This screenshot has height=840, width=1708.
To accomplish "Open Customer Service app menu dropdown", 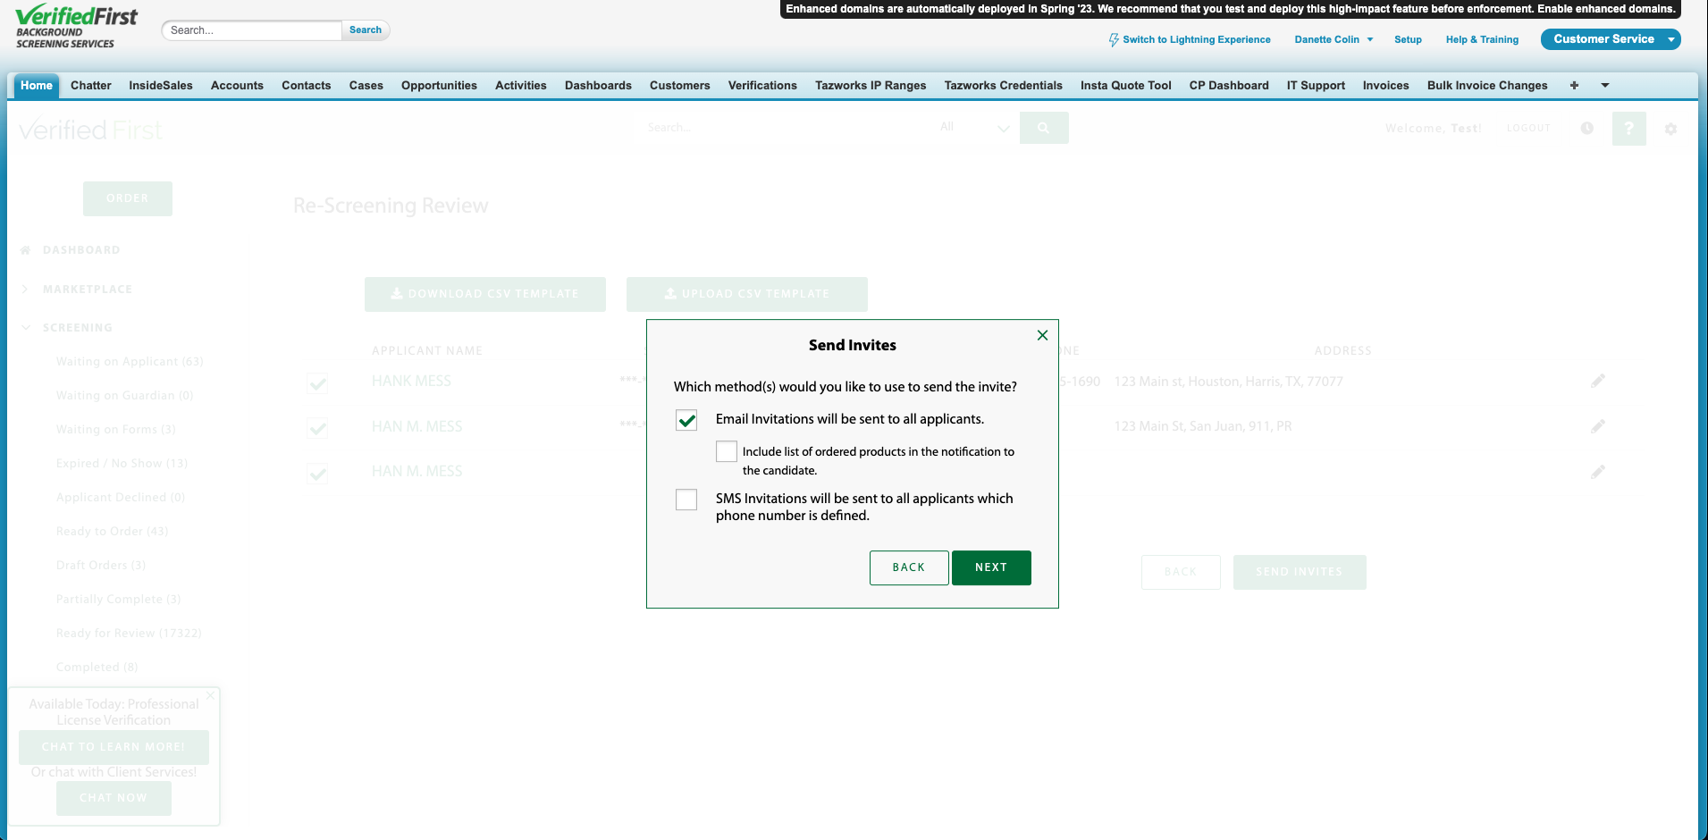I will 1670,39.
